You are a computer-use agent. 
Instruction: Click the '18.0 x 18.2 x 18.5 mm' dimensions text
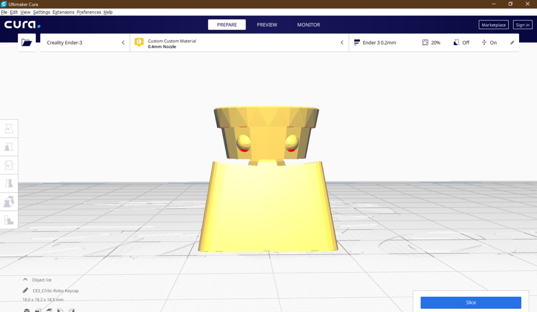43,299
